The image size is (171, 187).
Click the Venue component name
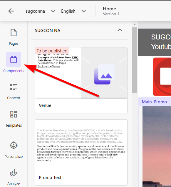[x=45, y=105]
